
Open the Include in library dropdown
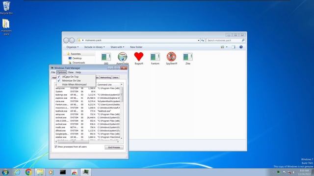click(x=94, y=47)
